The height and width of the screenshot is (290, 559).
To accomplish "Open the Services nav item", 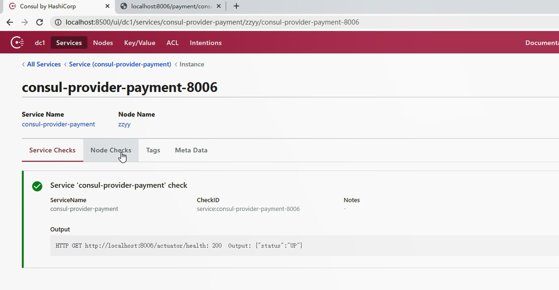I will pos(69,43).
